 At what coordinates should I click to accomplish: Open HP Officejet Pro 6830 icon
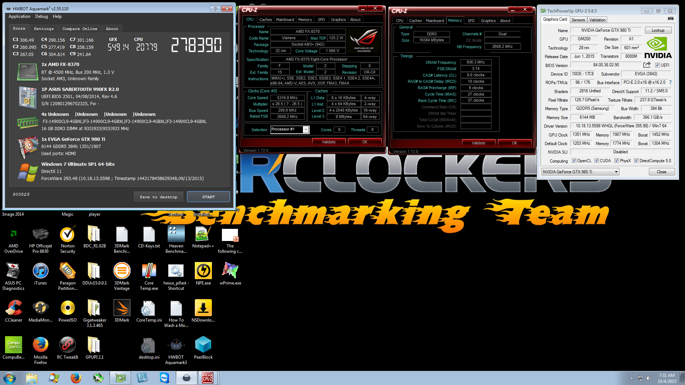[41, 239]
